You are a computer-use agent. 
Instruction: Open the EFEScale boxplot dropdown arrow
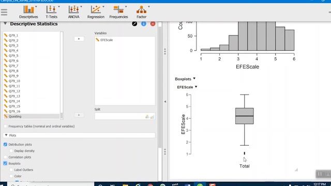coord(196,87)
